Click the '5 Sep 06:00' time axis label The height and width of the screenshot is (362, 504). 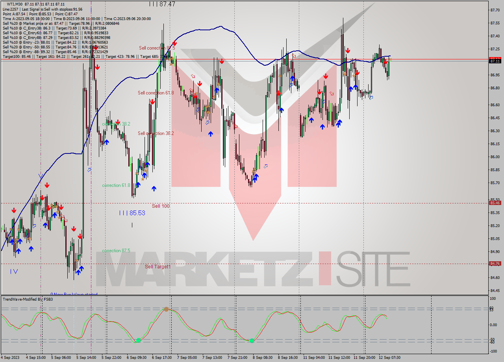pos(61,358)
